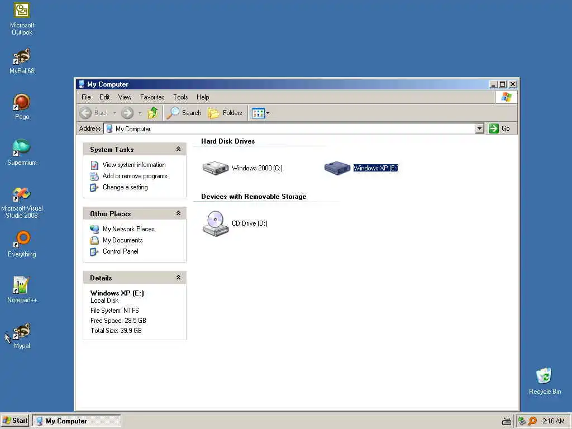Click the Windows flag logo in menu bar
The image size is (572, 429).
coord(506,97)
